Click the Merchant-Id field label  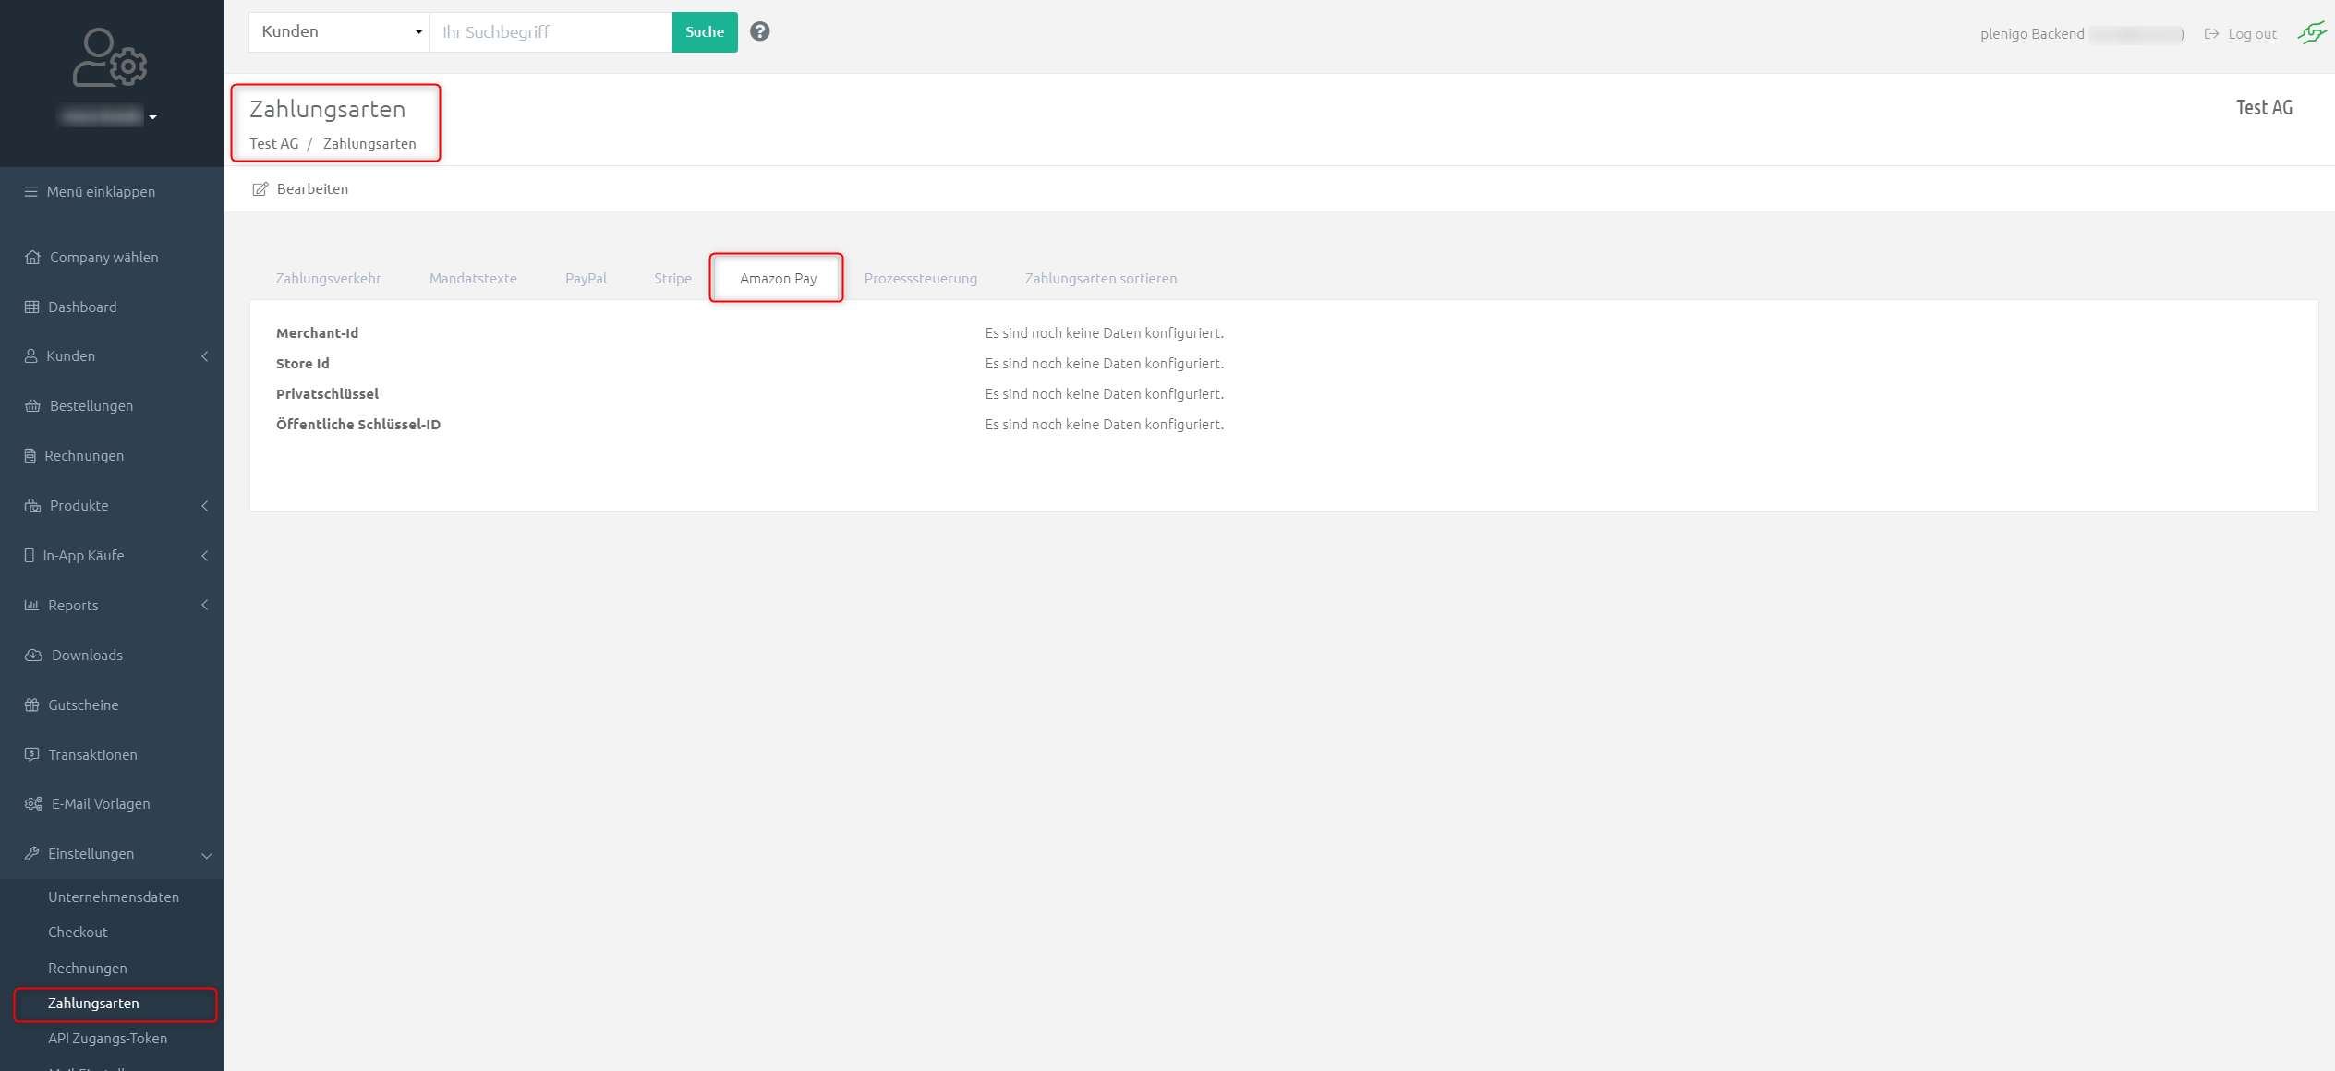pyautogui.click(x=317, y=333)
